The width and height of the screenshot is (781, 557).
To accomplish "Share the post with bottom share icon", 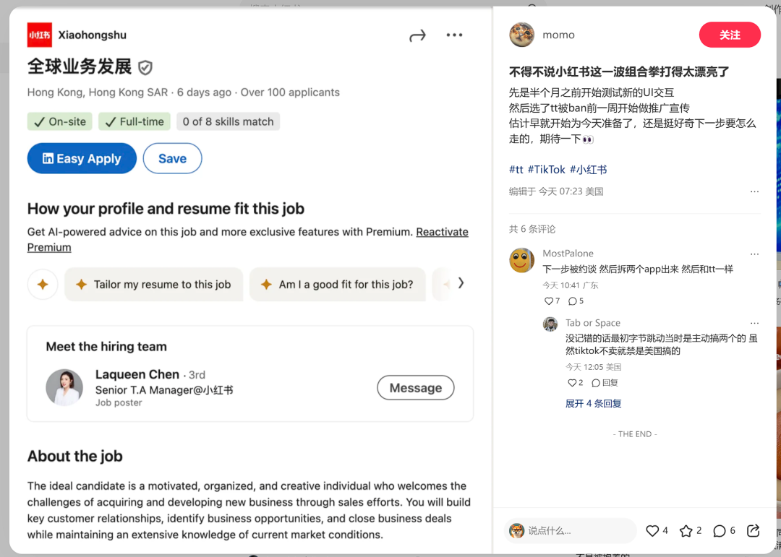I will pyautogui.click(x=753, y=530).
